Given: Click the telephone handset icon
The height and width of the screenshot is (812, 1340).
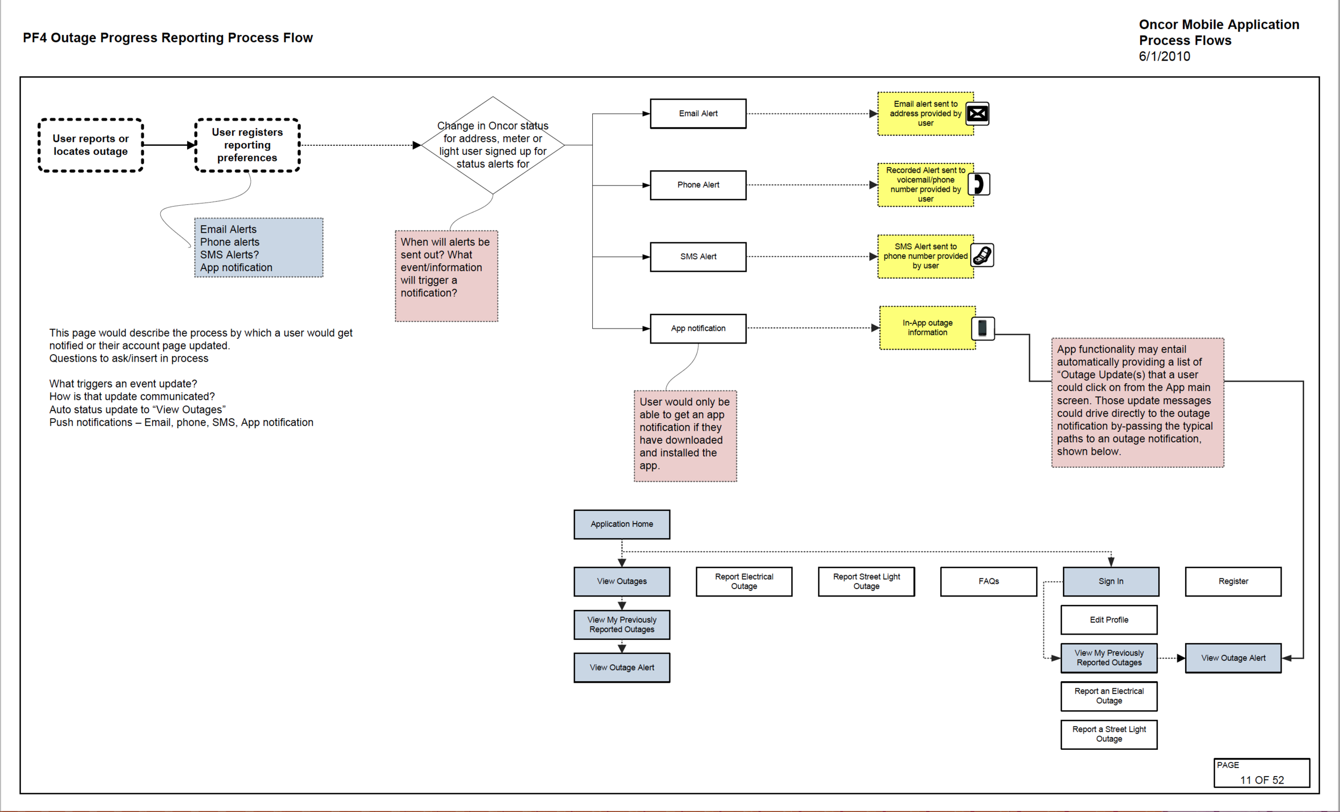Looking at the screenshot, I should (979, 184).
